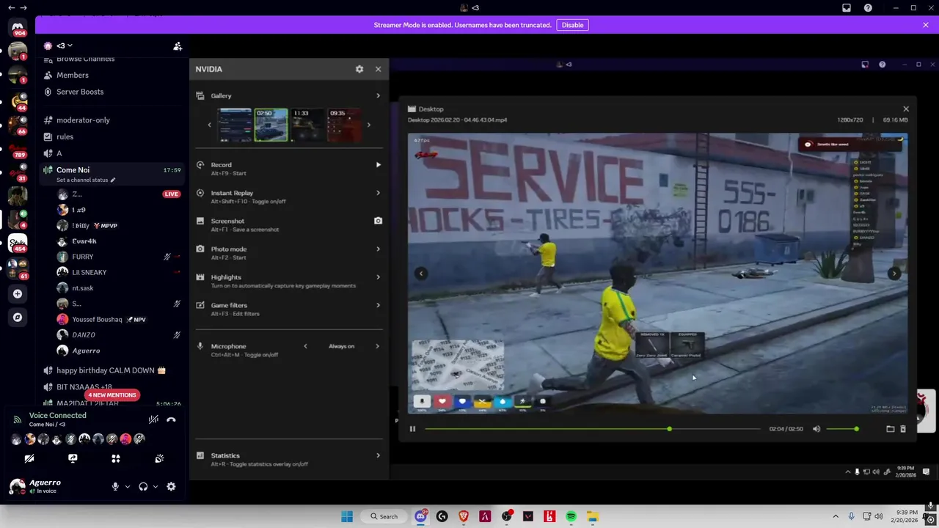Expand the Photo mode entry
The height and width of the screenshot is (528, 939).
click(379, 249)
